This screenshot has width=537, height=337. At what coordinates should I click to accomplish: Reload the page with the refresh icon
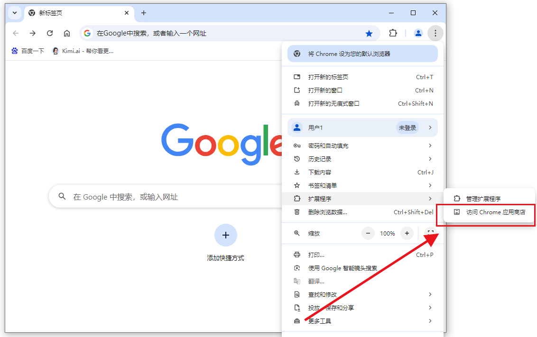[50, 33]
